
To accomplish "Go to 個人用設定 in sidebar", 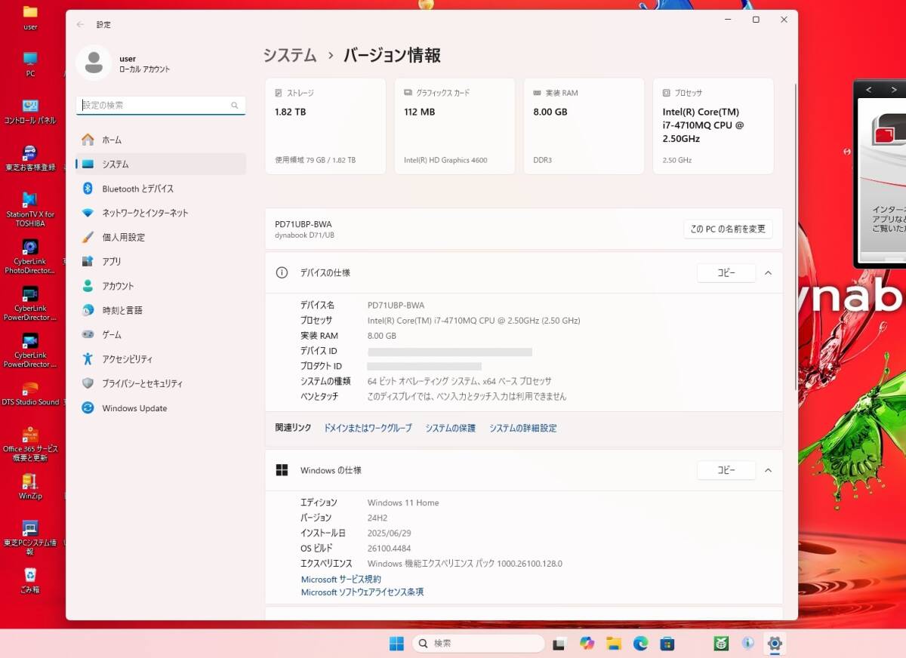I will (x=161, y=237).
